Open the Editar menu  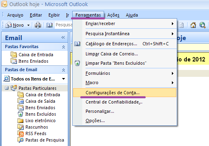36,15
